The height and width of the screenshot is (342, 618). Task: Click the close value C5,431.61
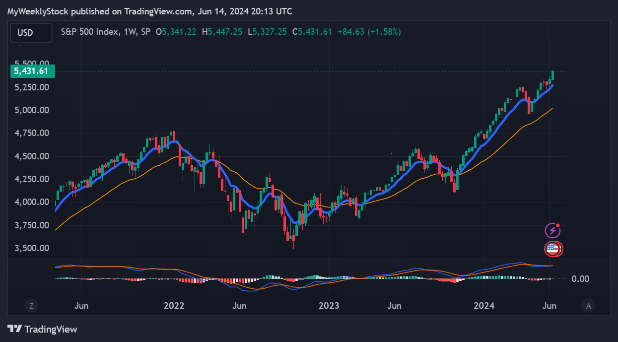[312, 32]
